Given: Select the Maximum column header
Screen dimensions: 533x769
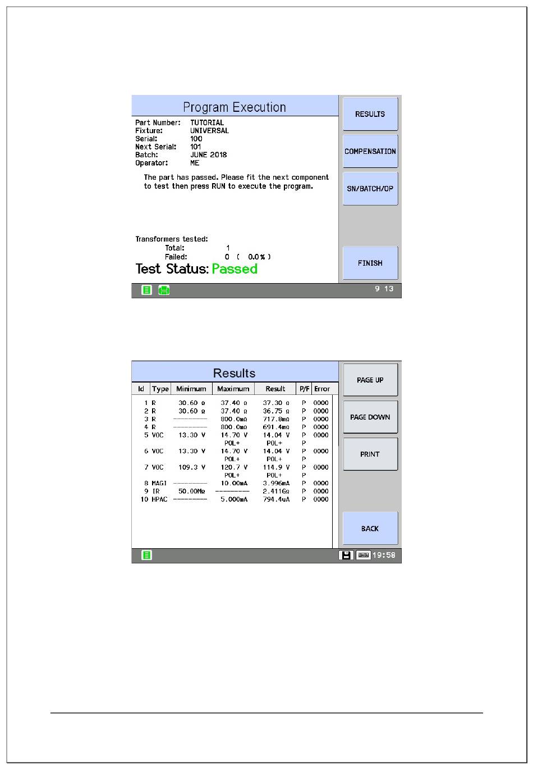Looking at the screenshot, I should pyautogui.click(x=233, y=389).
